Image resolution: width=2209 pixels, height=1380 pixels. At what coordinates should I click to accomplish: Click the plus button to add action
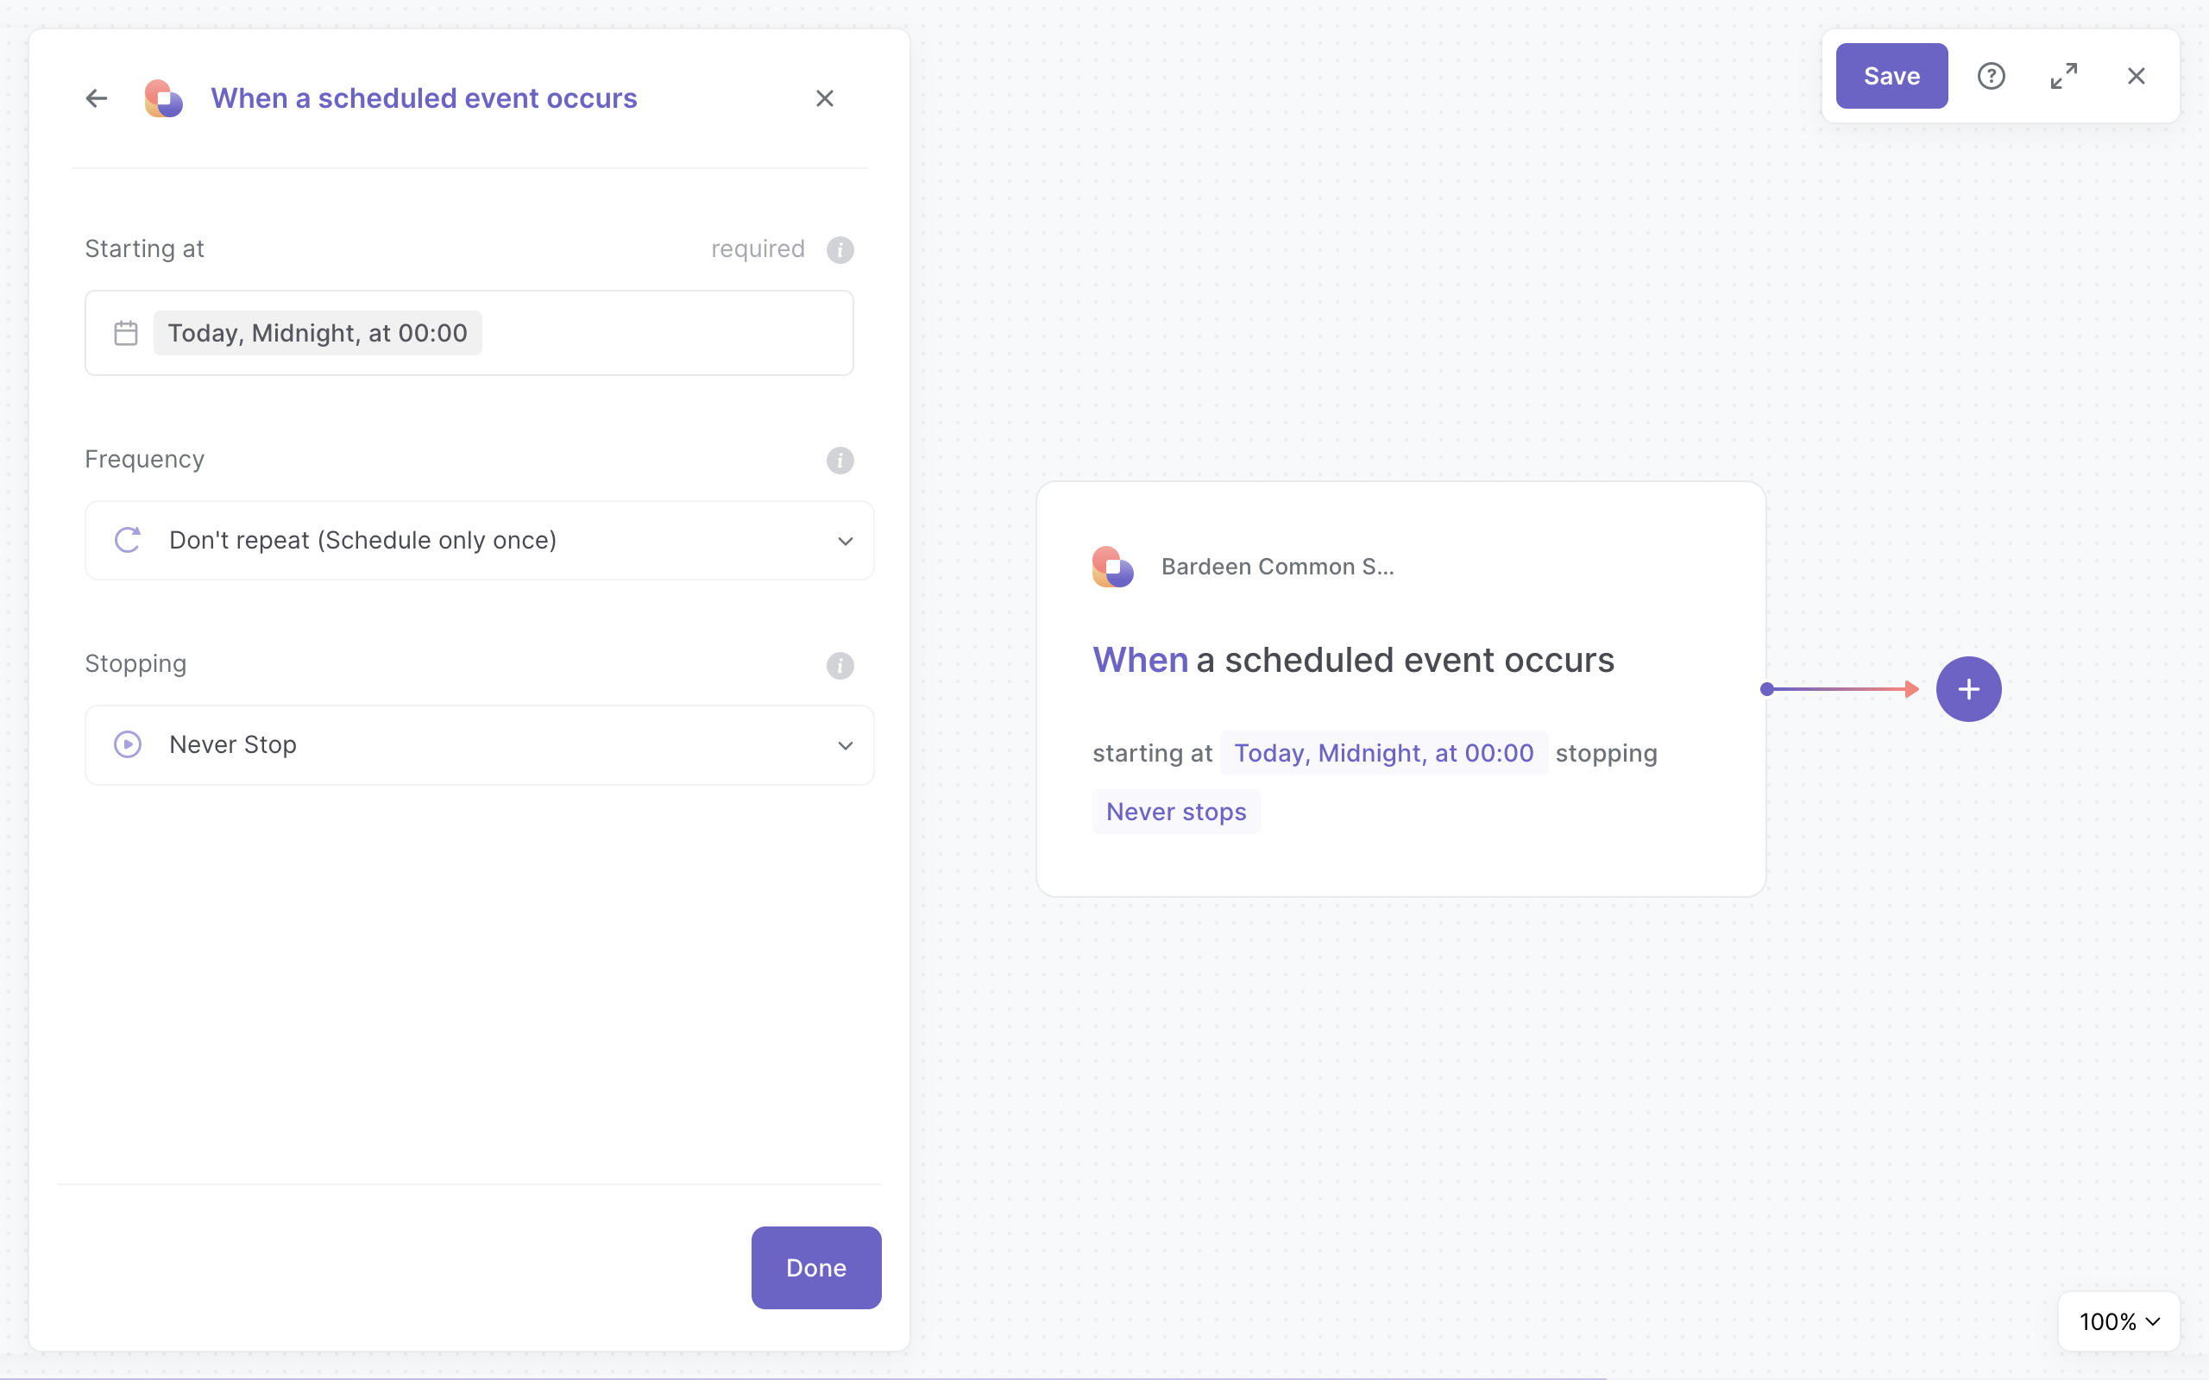click(x=1968, y=689)
